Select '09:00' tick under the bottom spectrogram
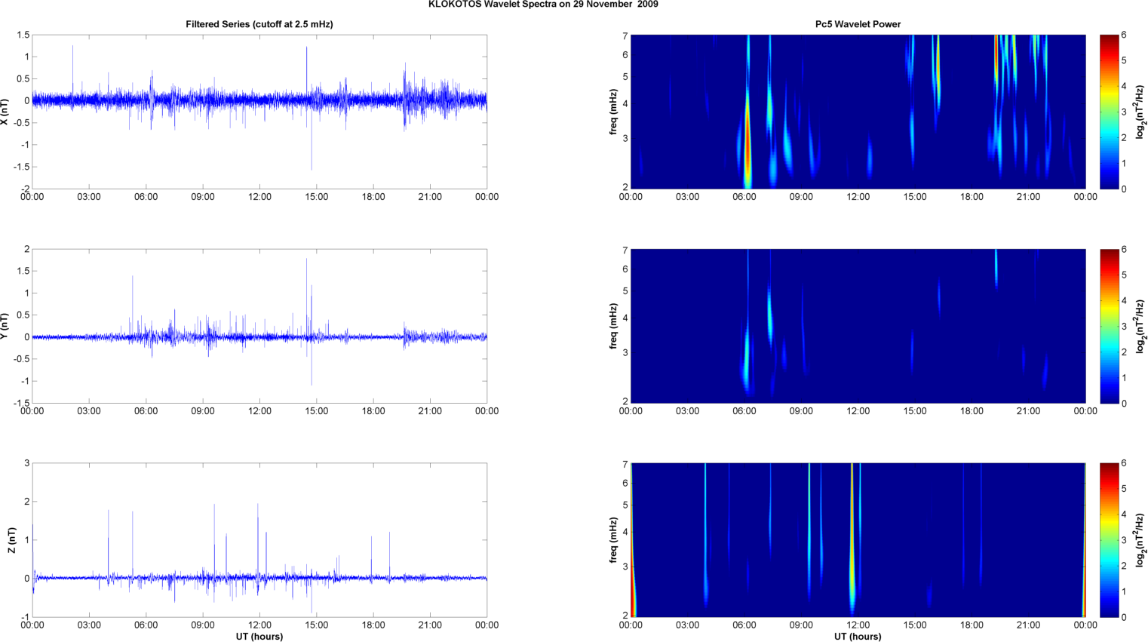Image resolution: width=1148 pixels, height=642 pixels. [x=801, y=625]
